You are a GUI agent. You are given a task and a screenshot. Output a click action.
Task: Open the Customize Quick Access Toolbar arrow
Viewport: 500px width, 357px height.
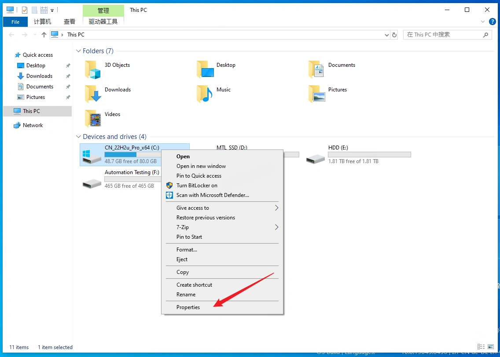tap(52, 11)
